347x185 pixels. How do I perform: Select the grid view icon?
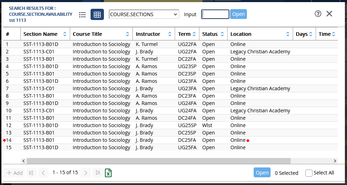point(97,14)
